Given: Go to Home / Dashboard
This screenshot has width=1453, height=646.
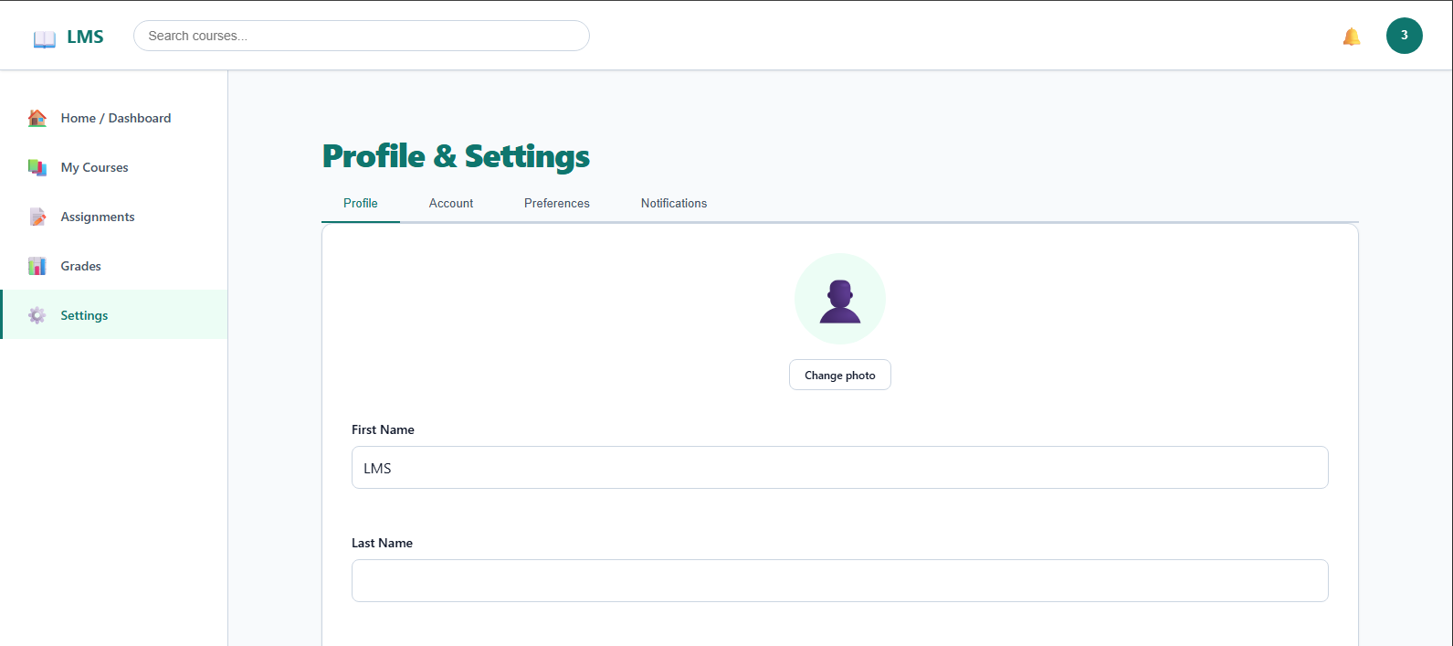Looking at the screenshot, I should coord(114,118).
